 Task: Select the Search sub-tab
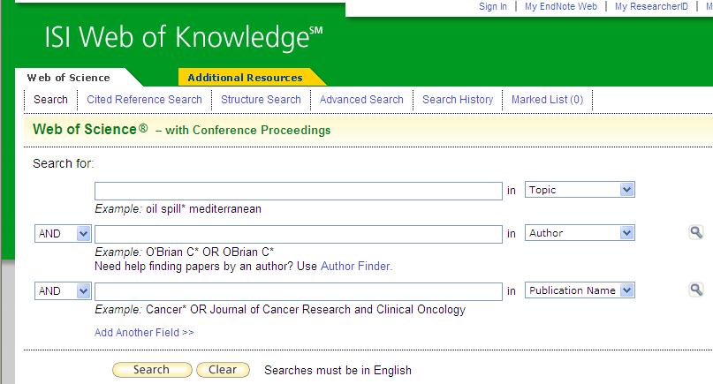coord(50,100)
